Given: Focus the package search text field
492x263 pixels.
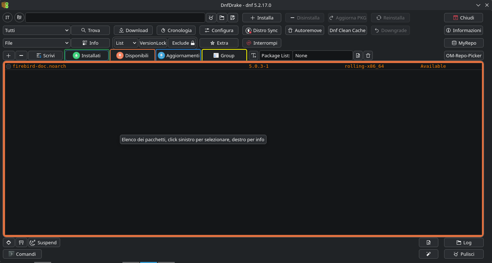Looking at the screenshot, I should pos(115,18).
